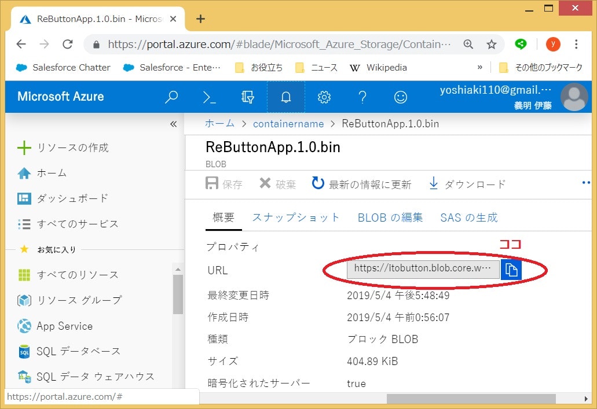The height and width of the screenshot is (409, 597).
Task: Open feedback smiley icon
Action: point(401,97)
